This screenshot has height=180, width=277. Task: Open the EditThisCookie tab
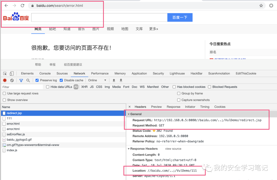coord(246,73)
